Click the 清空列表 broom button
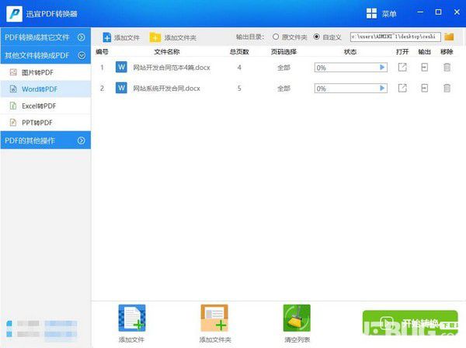 point(297,318)
